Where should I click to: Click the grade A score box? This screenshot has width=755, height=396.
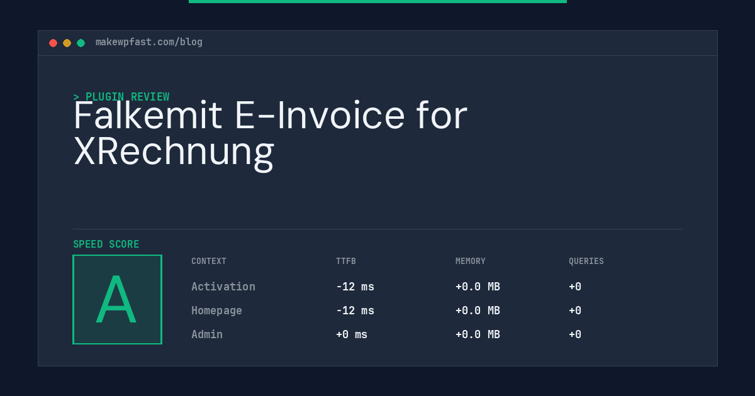(x=118, y=299)
